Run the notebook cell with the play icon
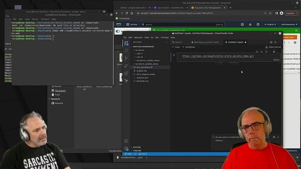 point(174,55)
